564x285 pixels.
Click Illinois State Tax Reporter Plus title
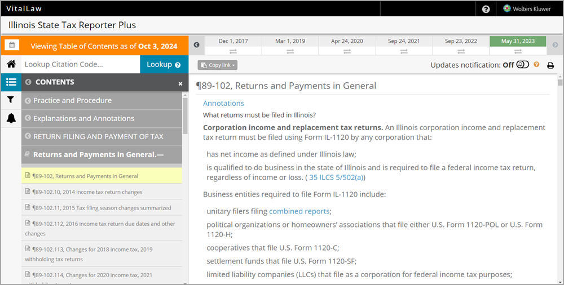(x=72, y=25)
